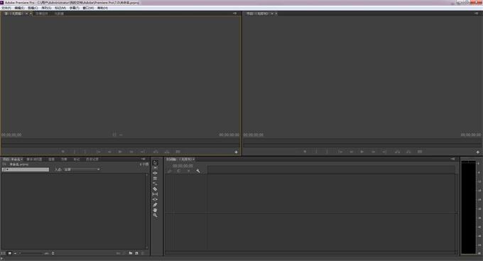Adjust thumbnail zoom slider in project panel
Viewport: 483px width, 261px height.
coord(30,253)
